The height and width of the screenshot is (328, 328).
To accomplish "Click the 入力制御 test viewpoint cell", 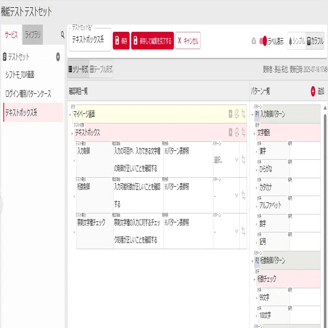I will (x=94, y=160).
